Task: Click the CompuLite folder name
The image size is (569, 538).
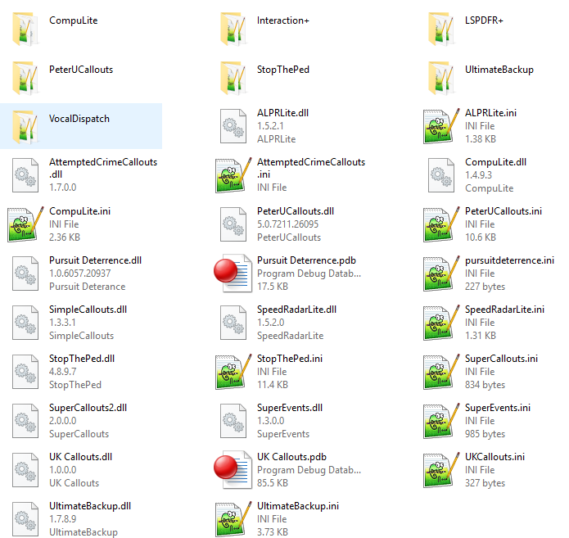Action: click(x=74, y=20)
